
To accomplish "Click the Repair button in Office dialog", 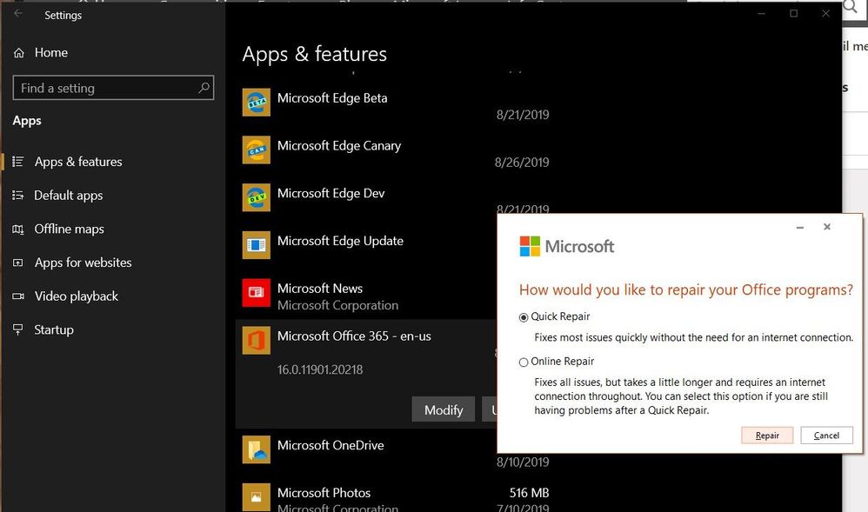I will point(767,436).
